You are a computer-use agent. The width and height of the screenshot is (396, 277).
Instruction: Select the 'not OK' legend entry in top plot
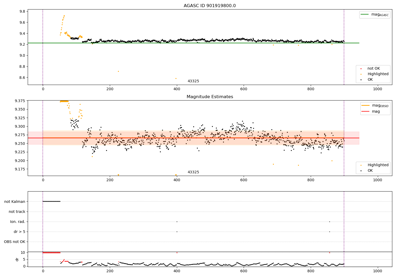[374, 69]
